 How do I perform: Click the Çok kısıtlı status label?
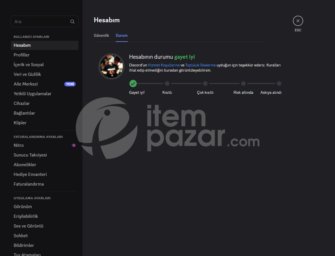coord(205,93)
